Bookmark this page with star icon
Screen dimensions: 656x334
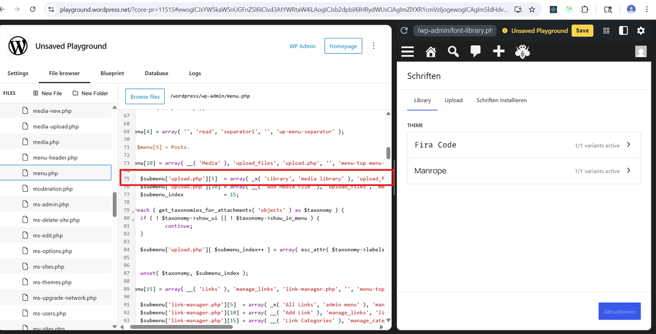[532, 9]
